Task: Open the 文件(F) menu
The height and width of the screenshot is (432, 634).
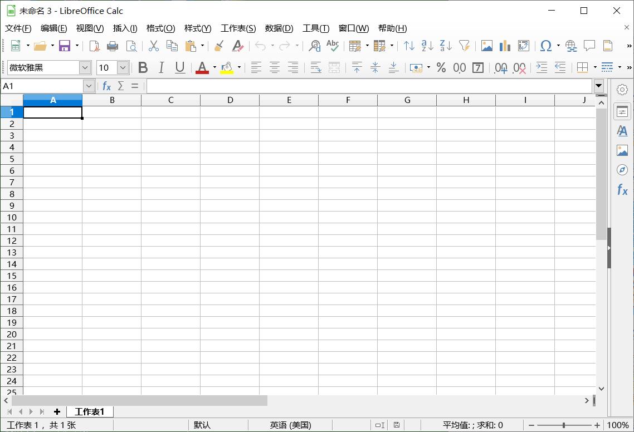Action: (18, 28)
